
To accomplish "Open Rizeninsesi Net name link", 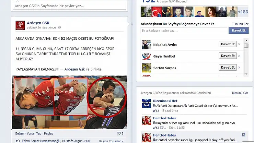I will point(165,101).
